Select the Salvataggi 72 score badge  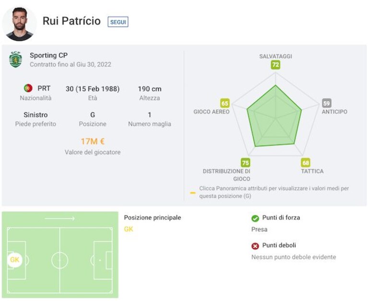tap(275, 64)
